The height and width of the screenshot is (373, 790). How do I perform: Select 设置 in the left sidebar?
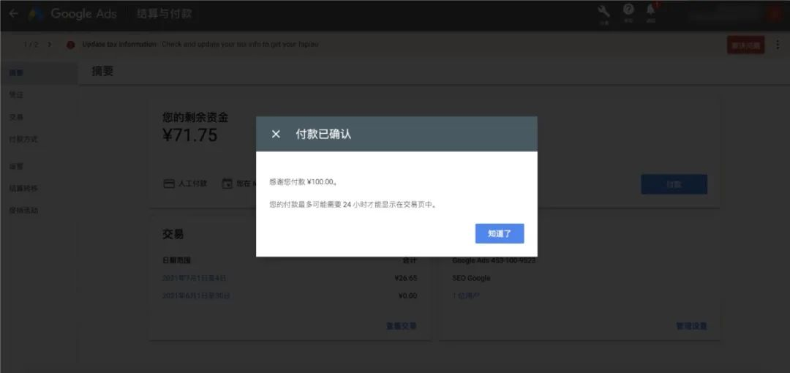[16, 166]
